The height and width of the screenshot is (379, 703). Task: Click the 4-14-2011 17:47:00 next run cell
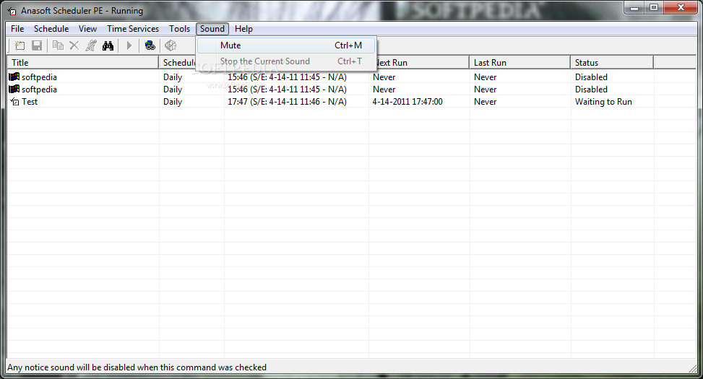click(x=407, y=102)
